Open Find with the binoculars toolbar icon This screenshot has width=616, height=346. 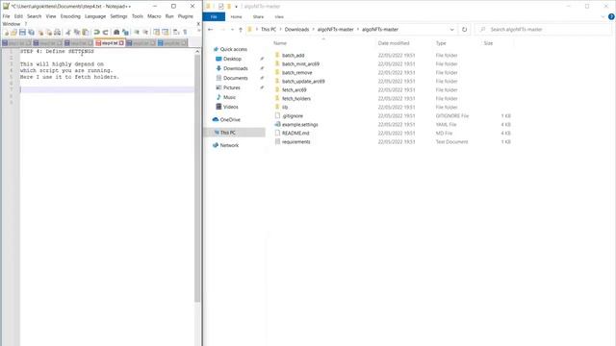116,33
